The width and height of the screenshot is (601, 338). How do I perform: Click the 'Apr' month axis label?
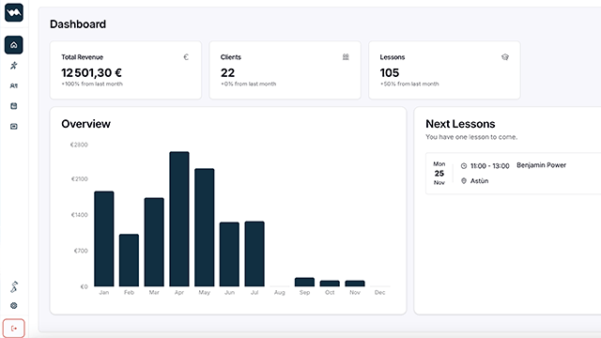pyautogui.click(x=179, y=292)
